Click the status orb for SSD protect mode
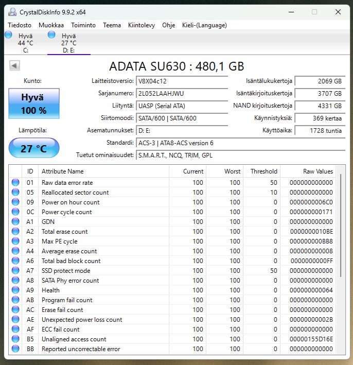This screenshot has width=353, height=365. pyautogui.click(x=15, y=270)
